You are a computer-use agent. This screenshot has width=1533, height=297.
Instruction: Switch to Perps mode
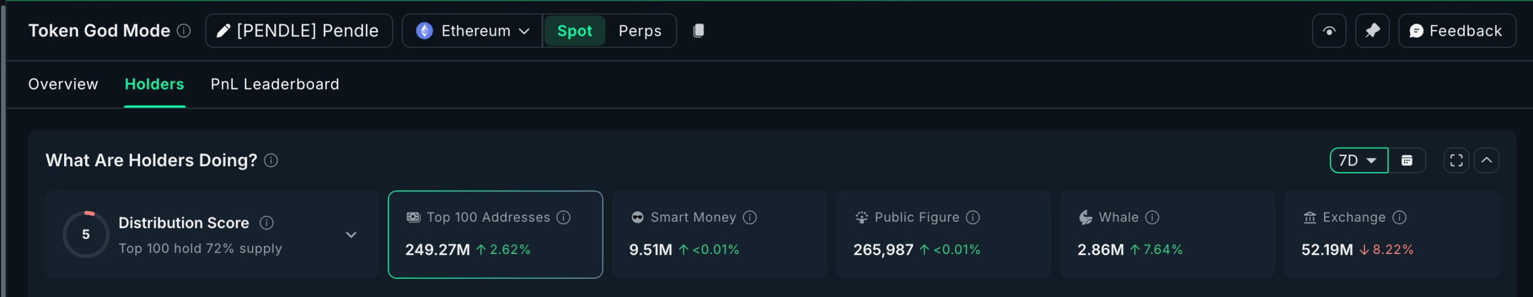(x=640, y=30)
